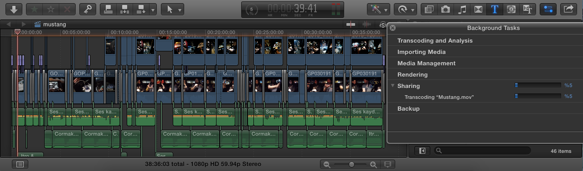Go back in timeline history arrow

click(9, 24)
